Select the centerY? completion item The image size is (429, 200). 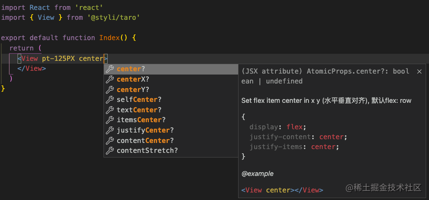coord(133,90)
